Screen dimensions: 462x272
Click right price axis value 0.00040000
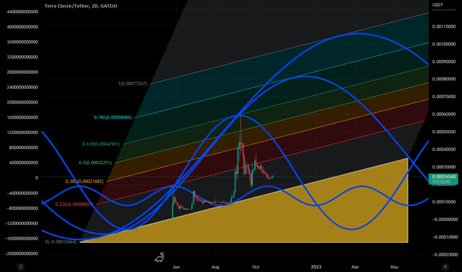[444, 149]
